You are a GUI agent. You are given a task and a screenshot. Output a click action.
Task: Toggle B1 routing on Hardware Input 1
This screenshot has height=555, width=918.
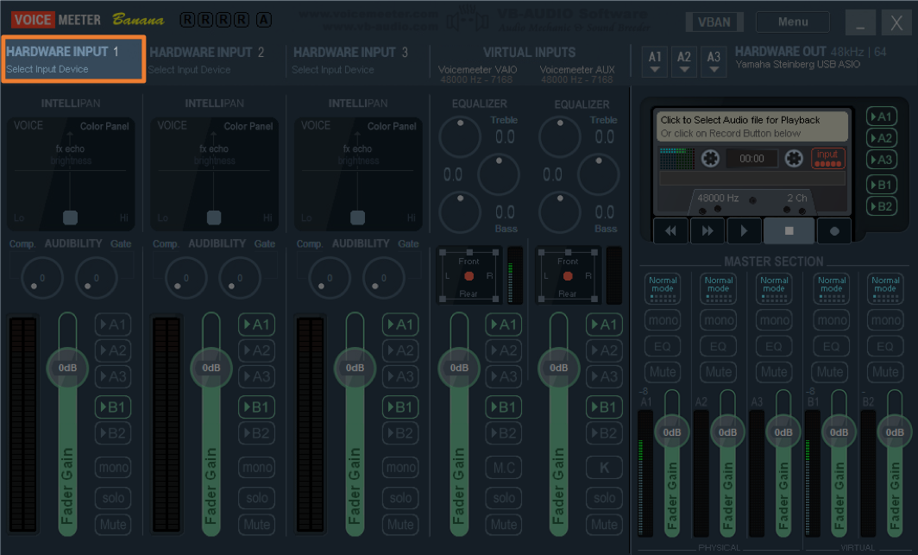tap(113, 407)
